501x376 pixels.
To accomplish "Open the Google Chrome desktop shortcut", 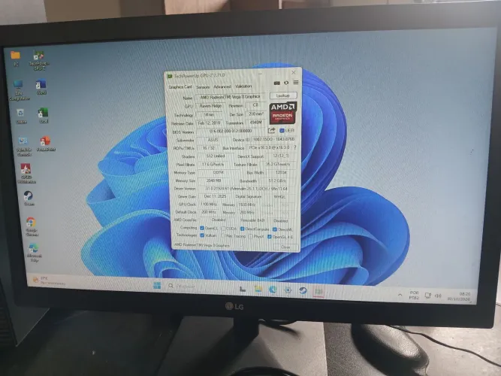I will (32, 226).
